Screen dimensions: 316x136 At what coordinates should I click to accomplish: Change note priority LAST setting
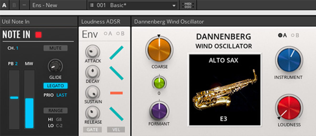[62, 95]
